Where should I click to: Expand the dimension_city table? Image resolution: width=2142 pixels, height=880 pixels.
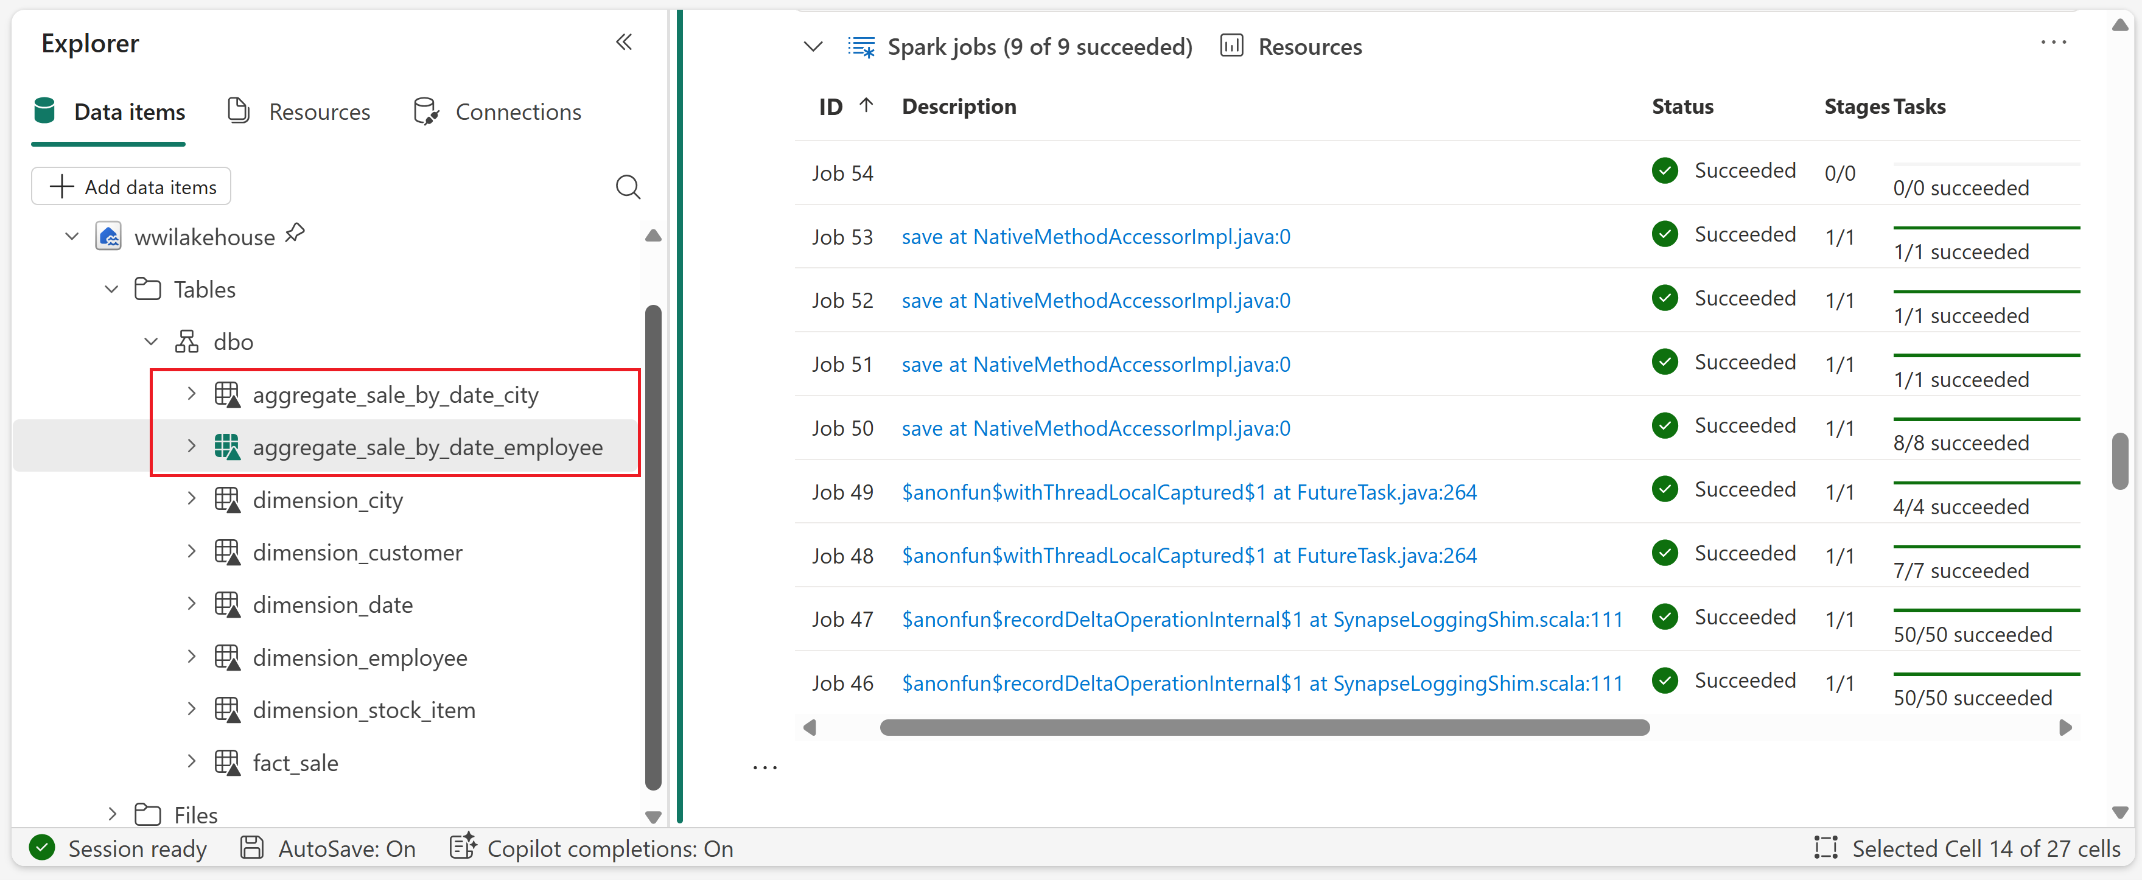pos(191,498)
